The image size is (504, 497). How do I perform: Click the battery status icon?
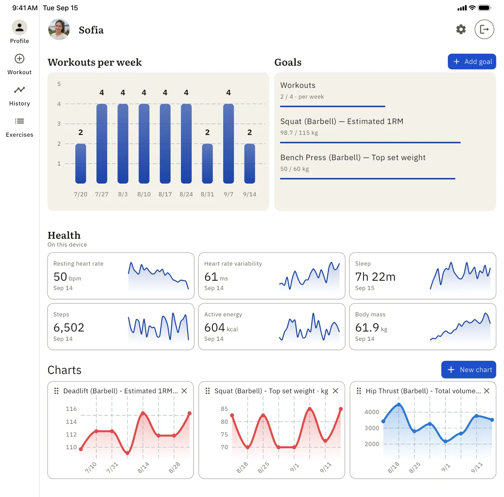484,8
